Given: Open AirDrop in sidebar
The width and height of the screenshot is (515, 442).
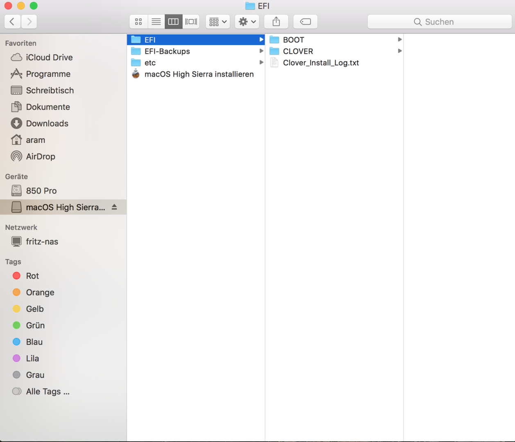Looking at the screenshot, I should coord(63,156).
